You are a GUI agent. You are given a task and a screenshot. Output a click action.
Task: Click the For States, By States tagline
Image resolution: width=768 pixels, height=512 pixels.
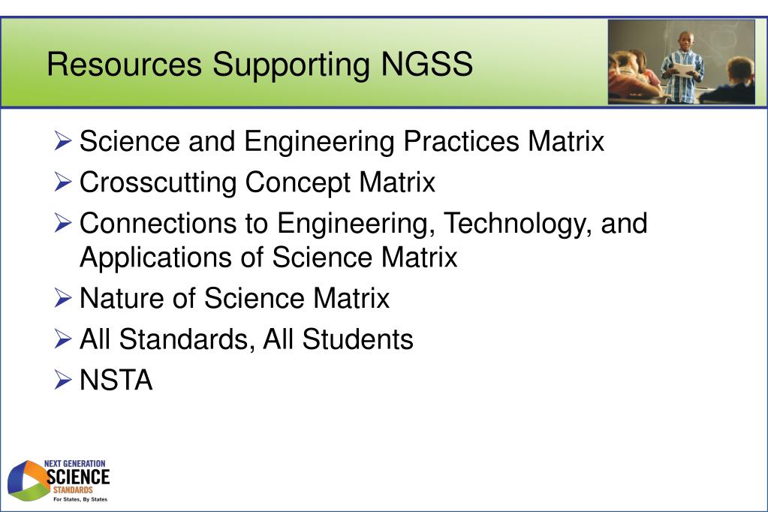pos(80,499)
